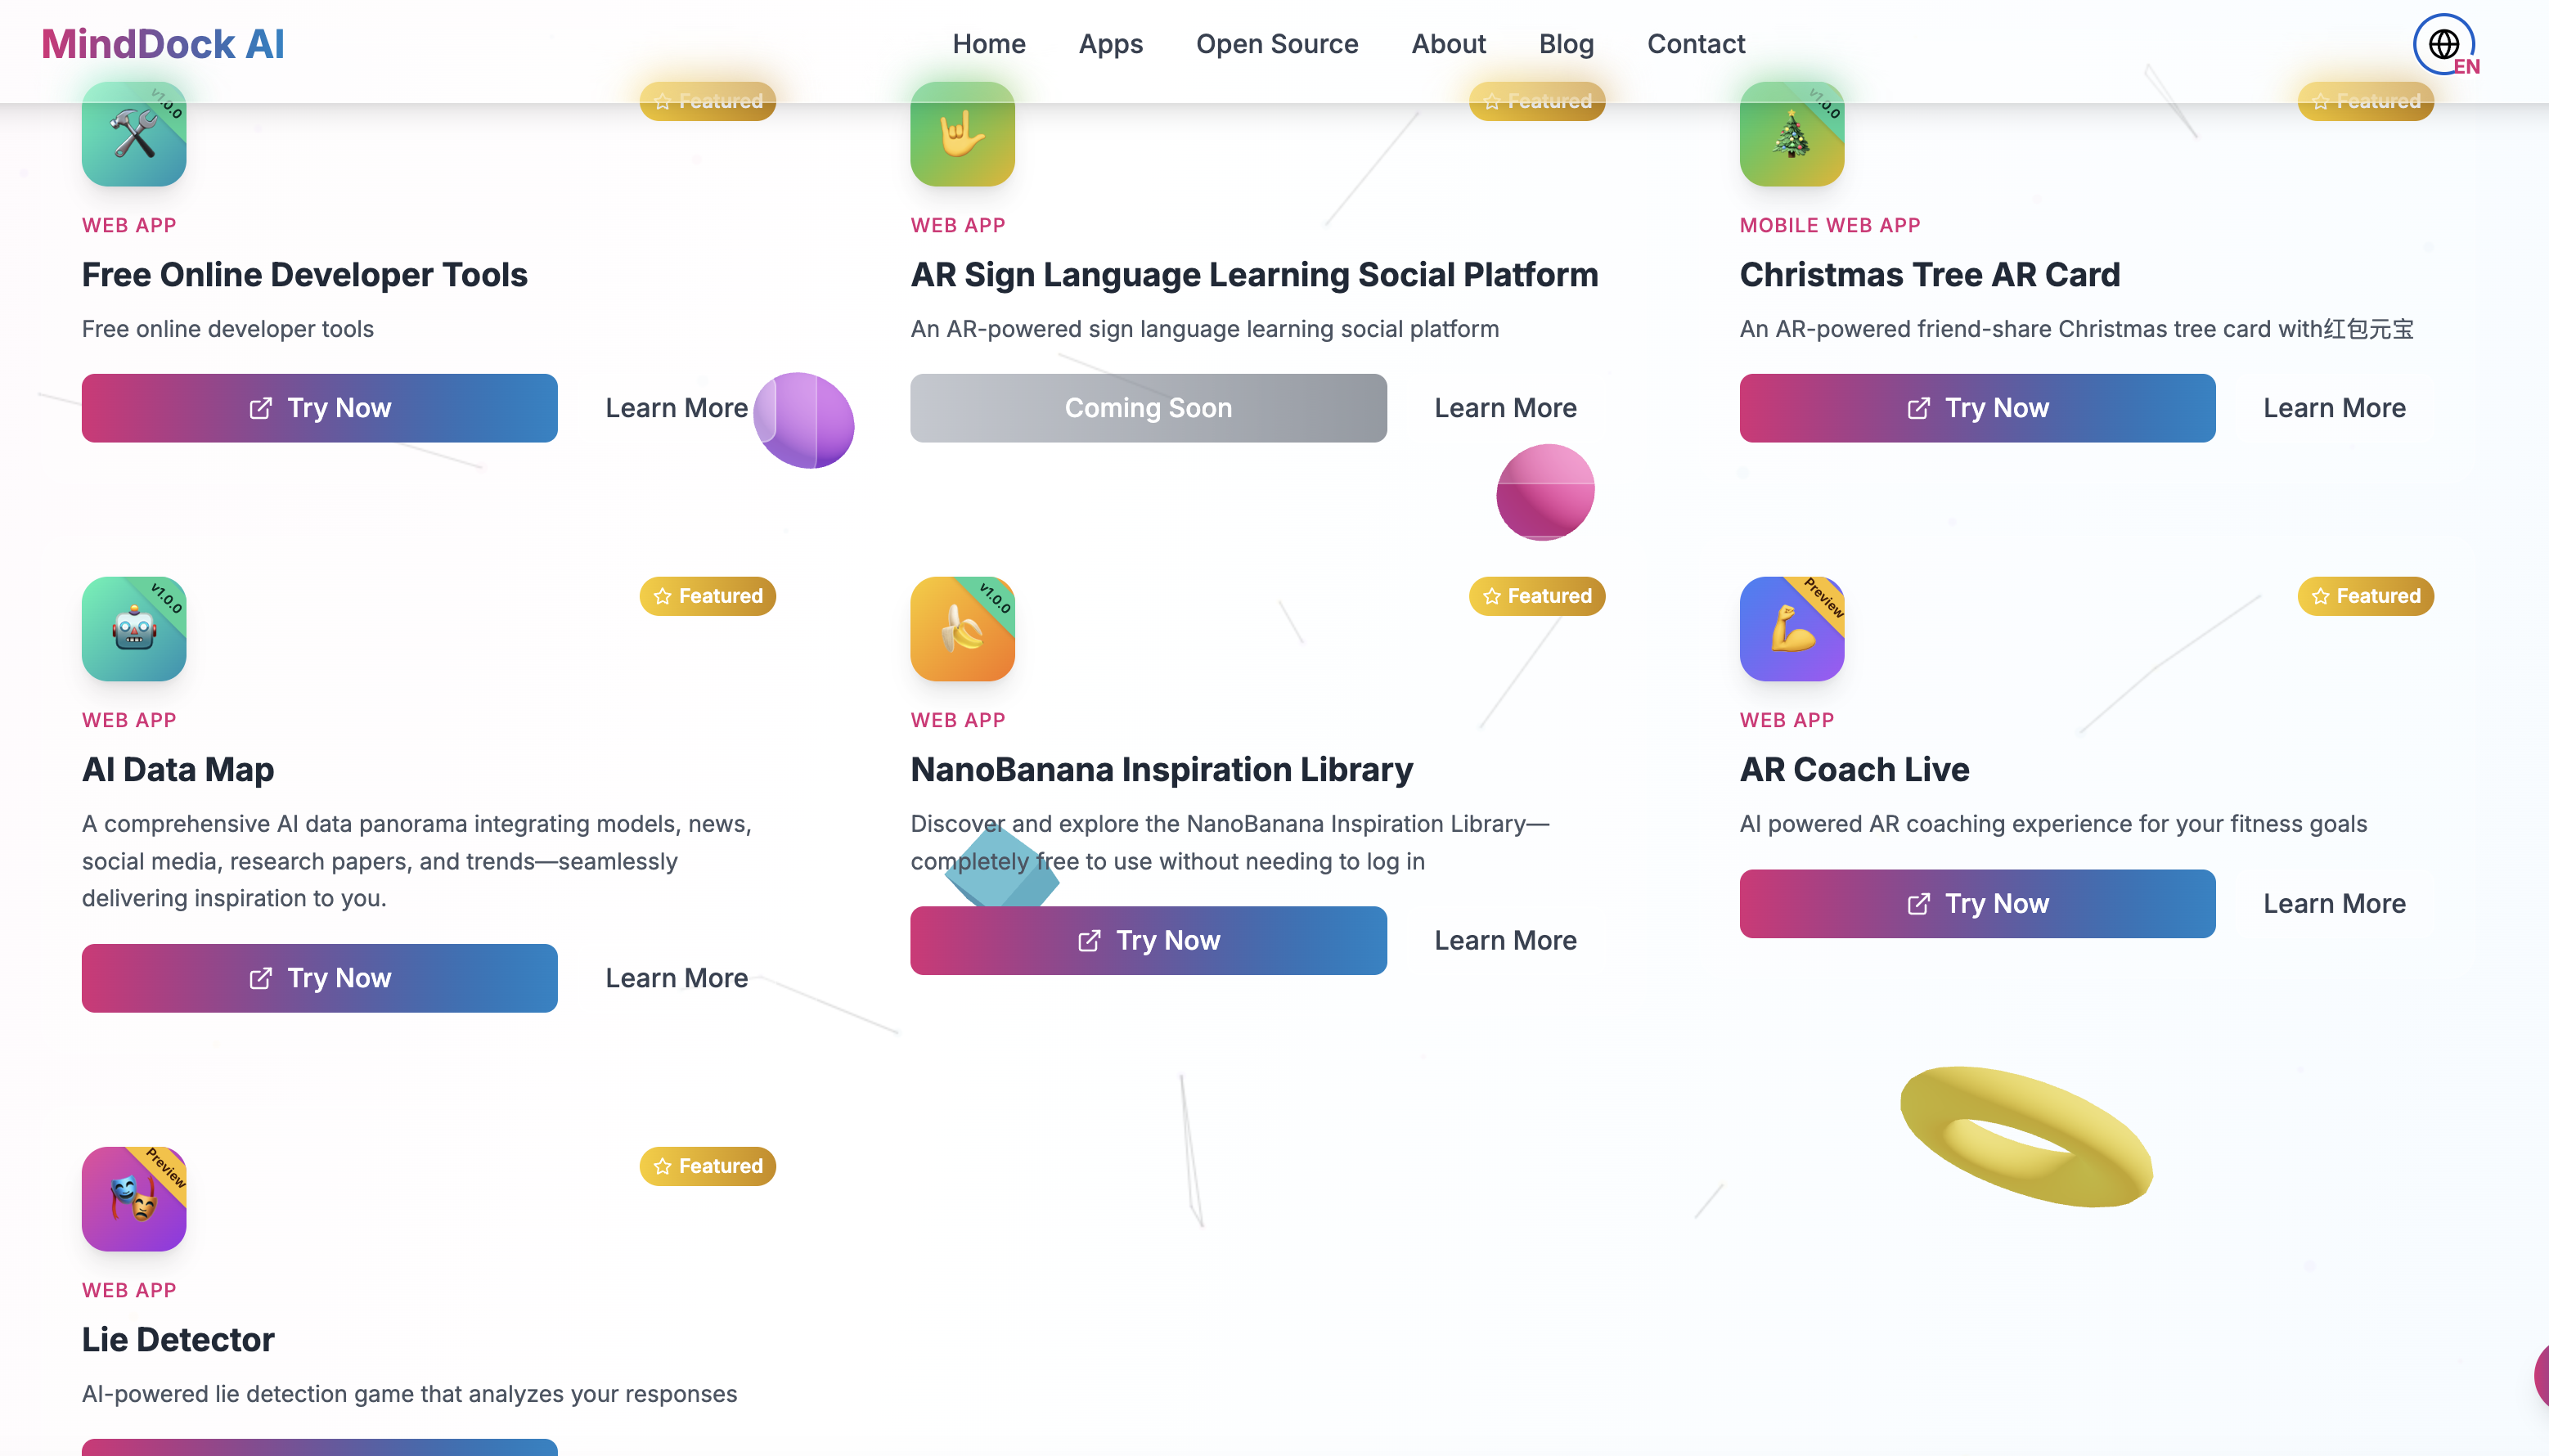The width and height of the screenshot is (2549, 1456).
Task: Select the flexed biceps icon for AR Coach Live
Action: tap(1791, 629)
